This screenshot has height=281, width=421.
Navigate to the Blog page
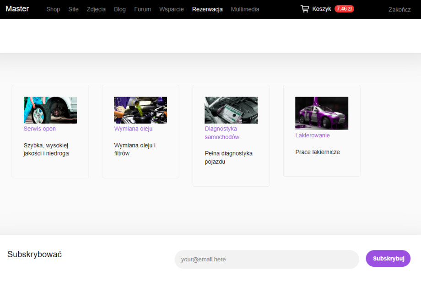point(120,9)
